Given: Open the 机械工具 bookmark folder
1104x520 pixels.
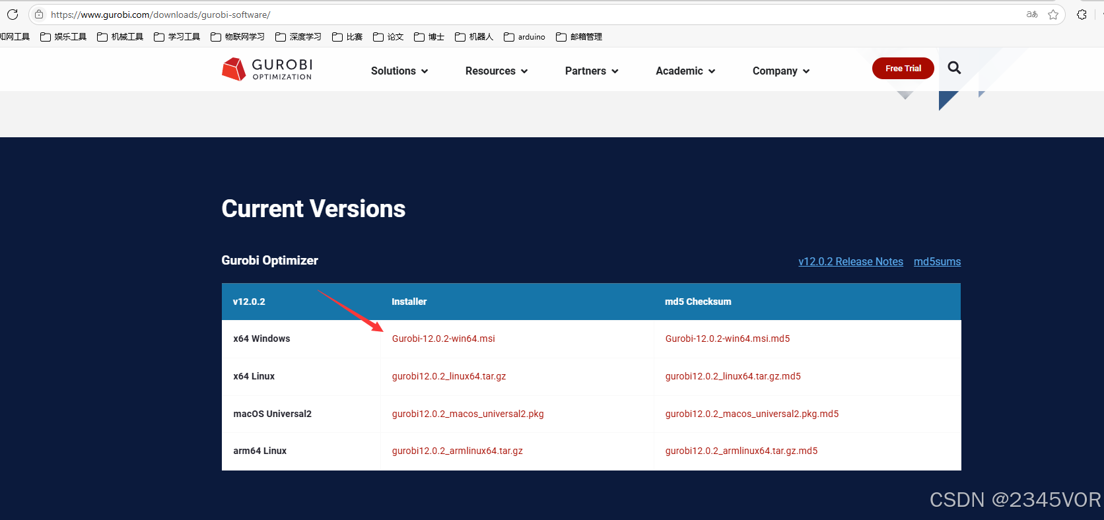Looking at the screenshot, I should coord(120,37).
